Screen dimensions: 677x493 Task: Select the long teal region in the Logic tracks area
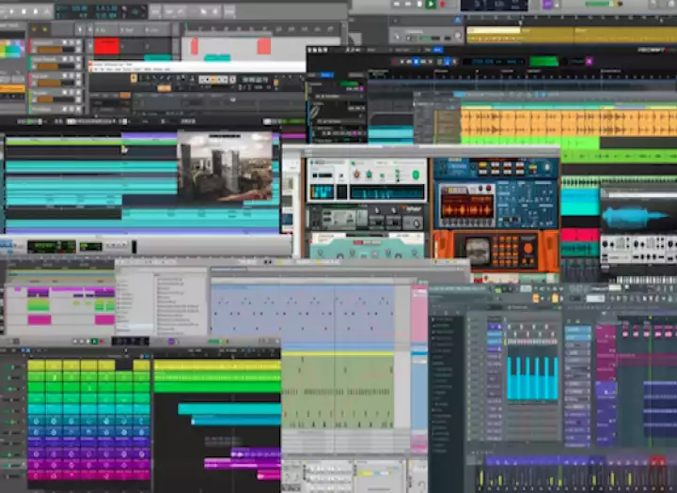[x=229, y=408]
